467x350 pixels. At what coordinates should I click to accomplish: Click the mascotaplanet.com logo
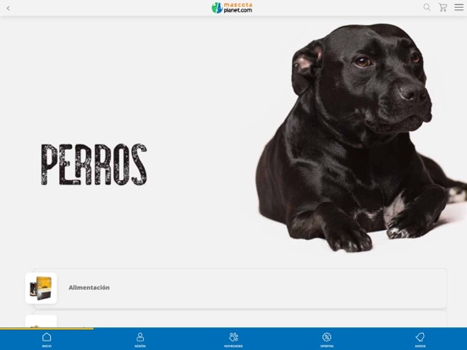pos(232,8)
